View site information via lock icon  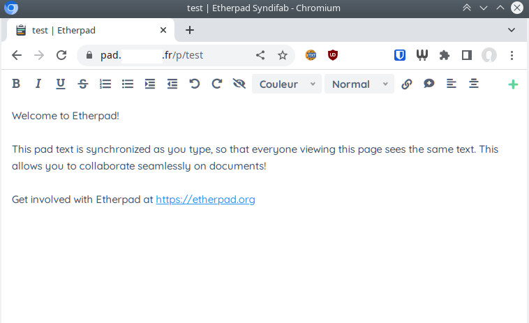(89, 55)
